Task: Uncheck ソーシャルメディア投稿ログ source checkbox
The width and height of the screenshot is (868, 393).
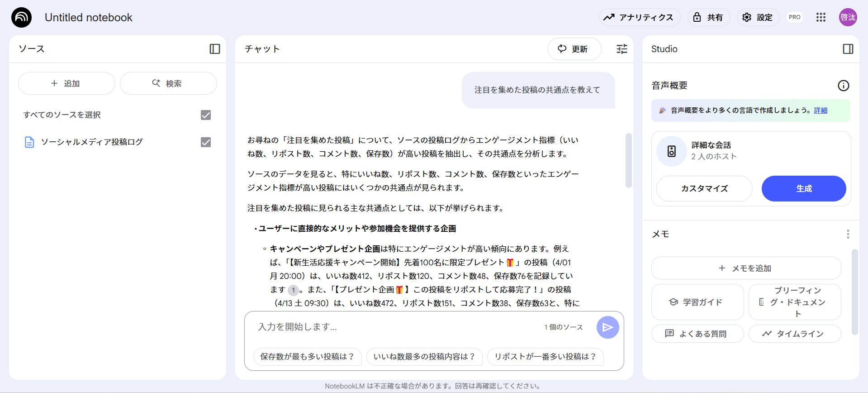Action: click(206, 142)
